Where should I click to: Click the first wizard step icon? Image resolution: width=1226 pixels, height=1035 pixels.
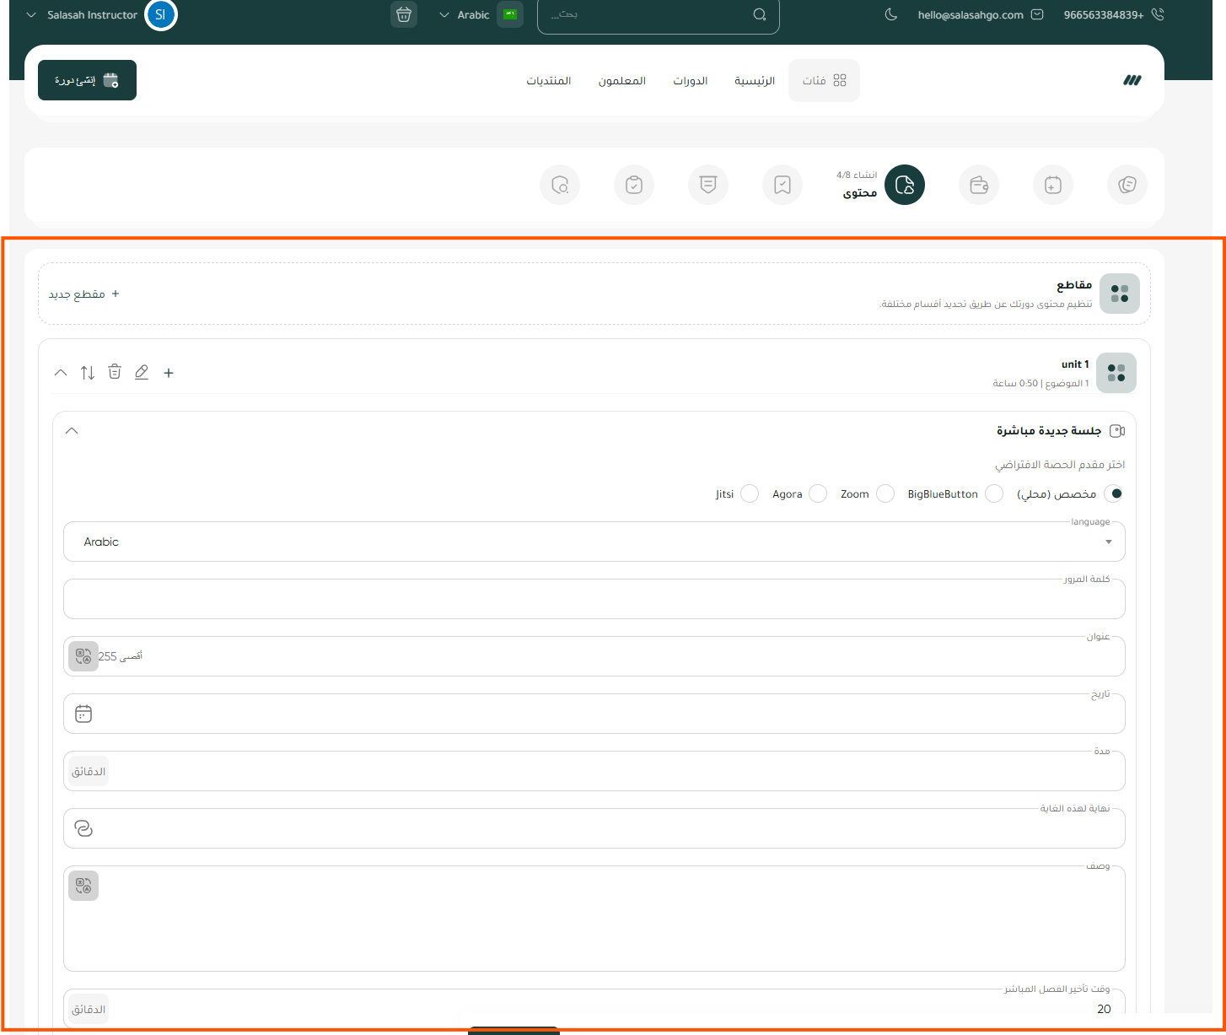1127,185
